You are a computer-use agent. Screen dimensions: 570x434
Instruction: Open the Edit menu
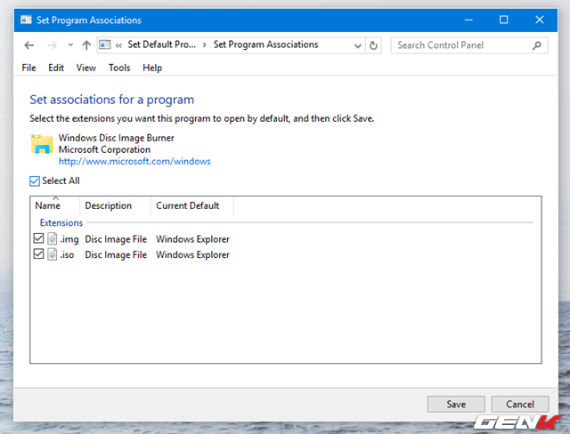[56, 68]
